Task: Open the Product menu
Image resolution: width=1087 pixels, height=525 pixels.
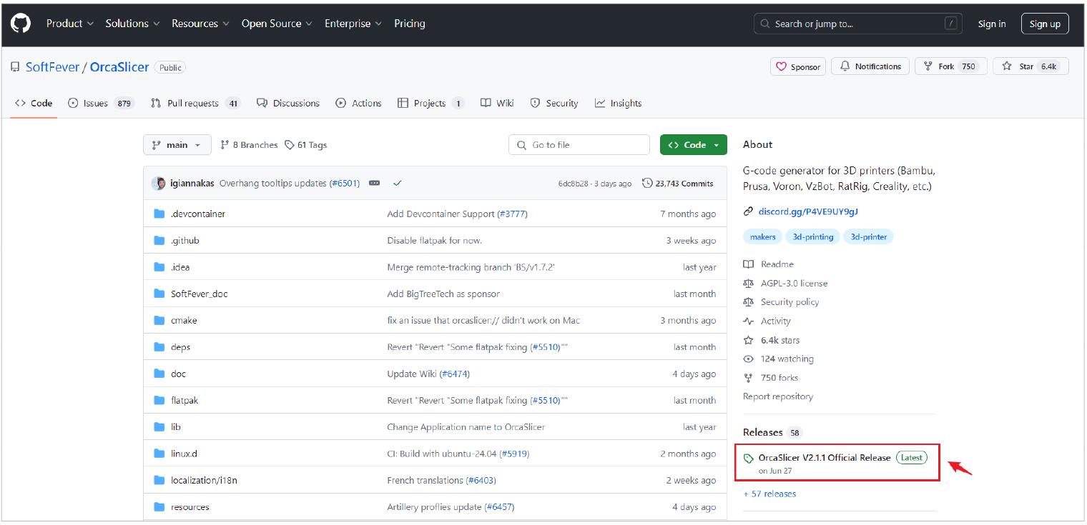Action: (x=70, y=24)
